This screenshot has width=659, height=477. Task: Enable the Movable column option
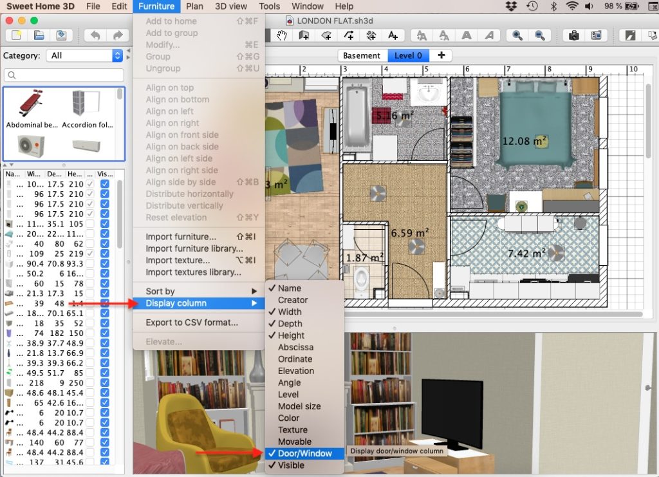tap(294, 442)
